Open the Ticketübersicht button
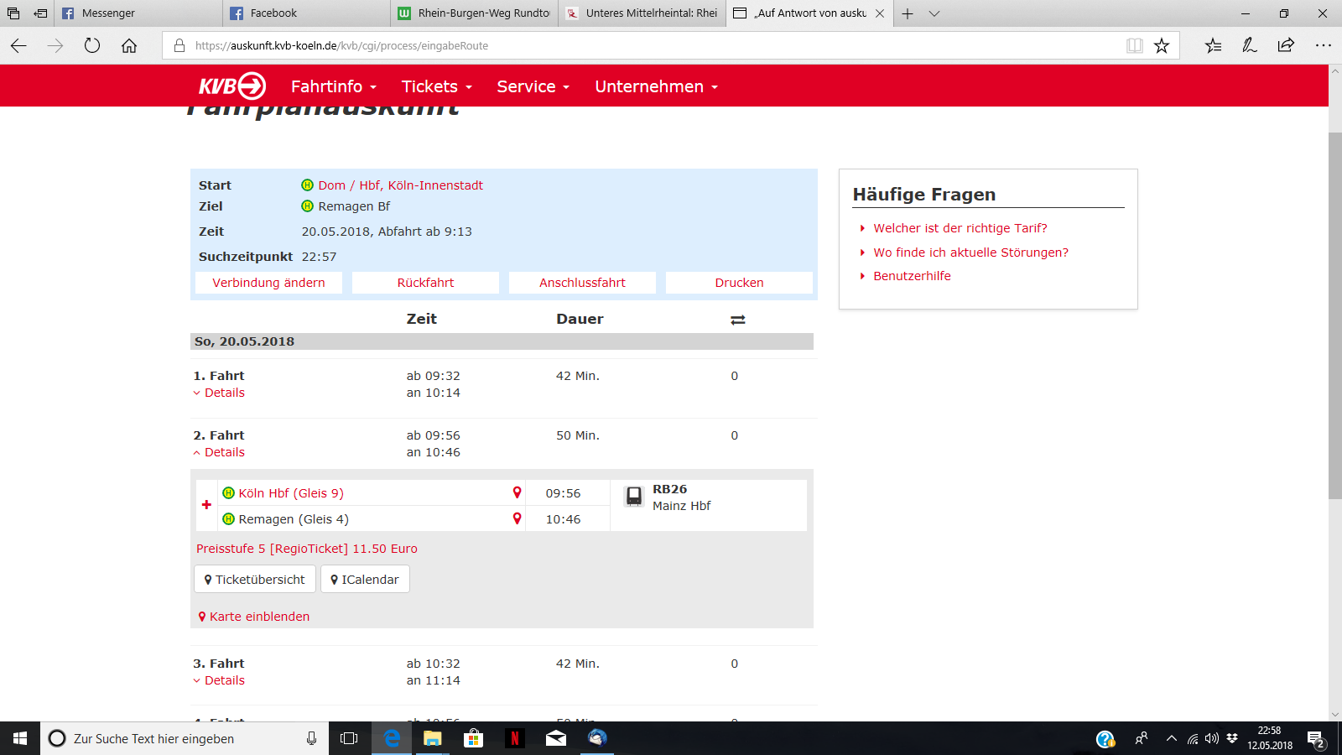 point(255,580)
